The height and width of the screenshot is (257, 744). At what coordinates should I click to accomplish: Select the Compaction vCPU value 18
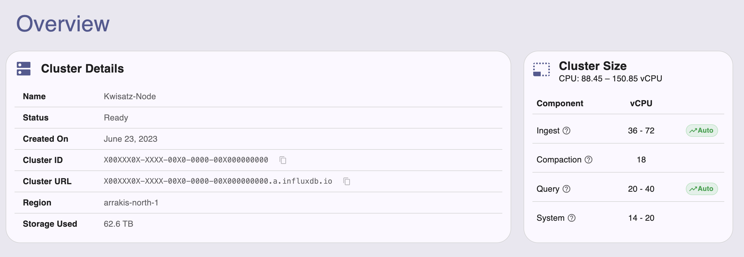coord(641,160)
